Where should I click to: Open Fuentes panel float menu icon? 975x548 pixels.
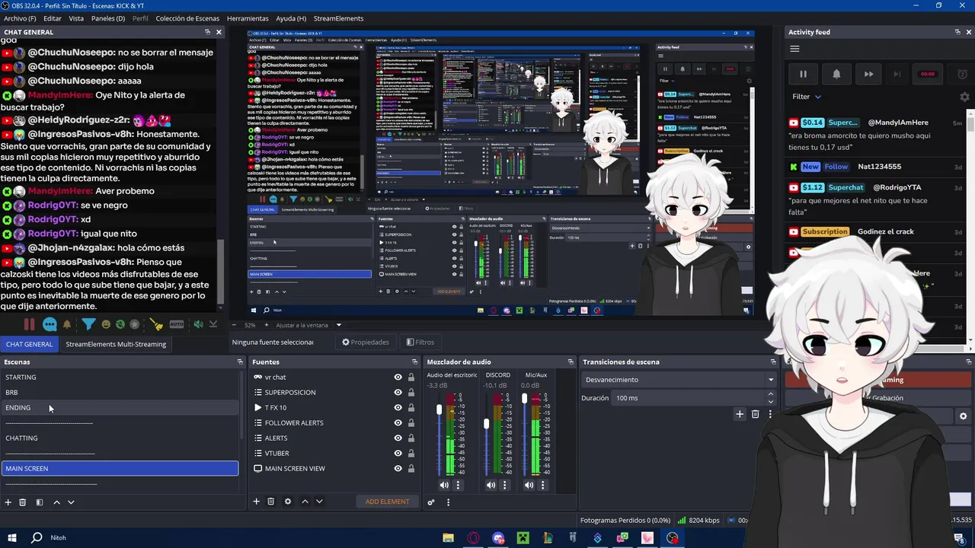[x=414, y=362]
